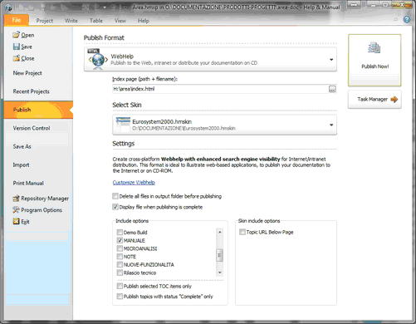
Task: Switch to the Help ribbon tab
Action: click(144, 21)
